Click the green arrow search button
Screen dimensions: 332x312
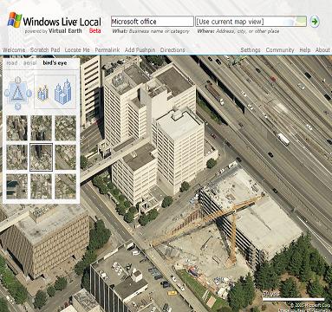[315, 22]
